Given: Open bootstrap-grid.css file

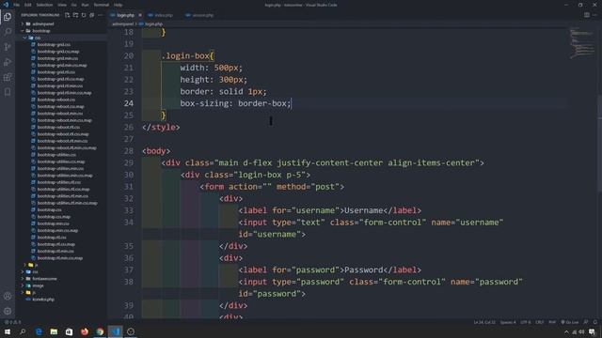Looking at the screenshot, I should coord(54,44).
